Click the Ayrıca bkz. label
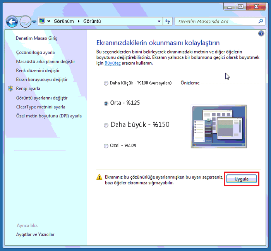 click(x=27, y=225)
